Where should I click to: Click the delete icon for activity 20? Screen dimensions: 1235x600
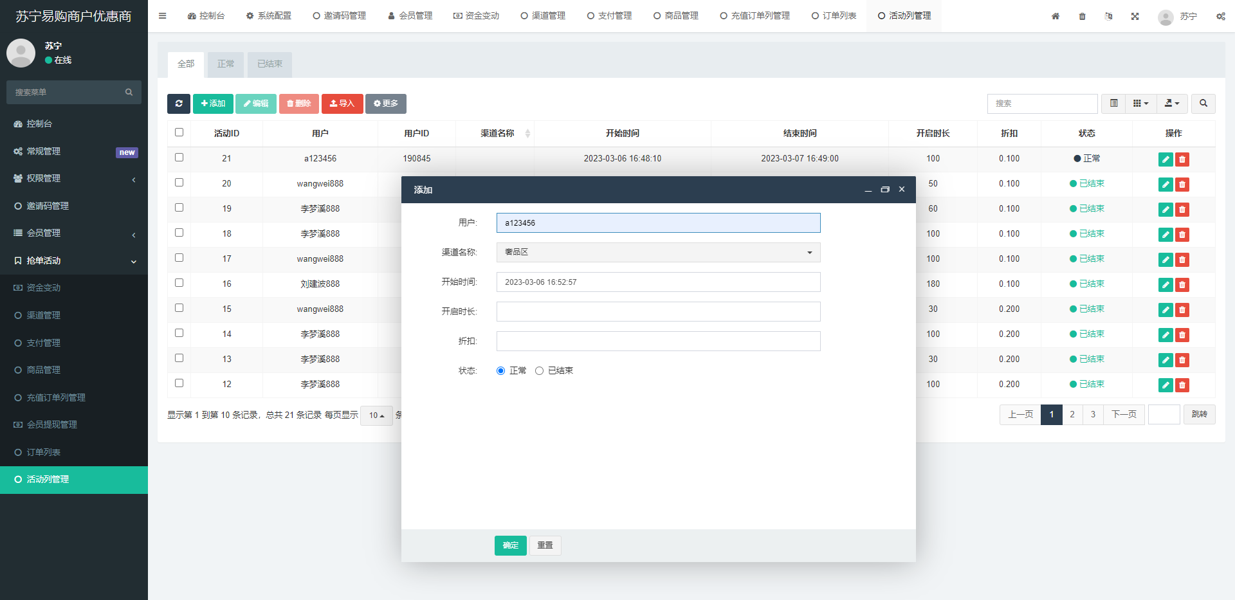pyautogui.click(x=1182, y=184)
